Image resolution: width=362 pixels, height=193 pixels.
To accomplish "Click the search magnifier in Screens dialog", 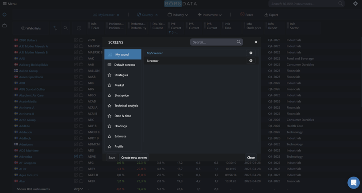I will 239,42.
